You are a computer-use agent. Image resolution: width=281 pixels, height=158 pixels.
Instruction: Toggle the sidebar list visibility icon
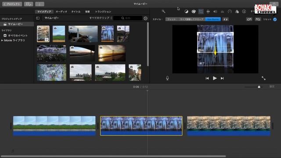38,18
